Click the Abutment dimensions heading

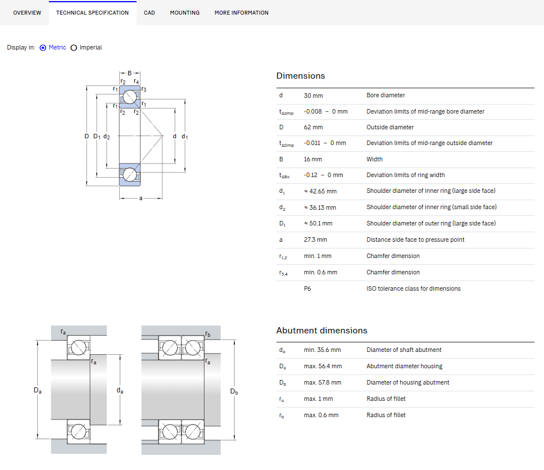[321, 331]
